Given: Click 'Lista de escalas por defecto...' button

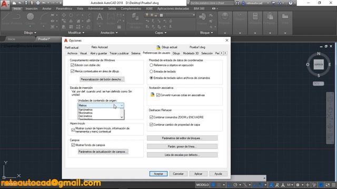Looking at the screenshot, I should [x=182, y=155].
